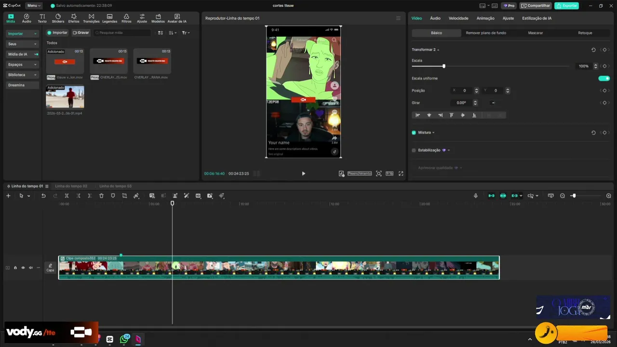Open the Ajuste panel icon in media toolbar

tap(142, 18)
